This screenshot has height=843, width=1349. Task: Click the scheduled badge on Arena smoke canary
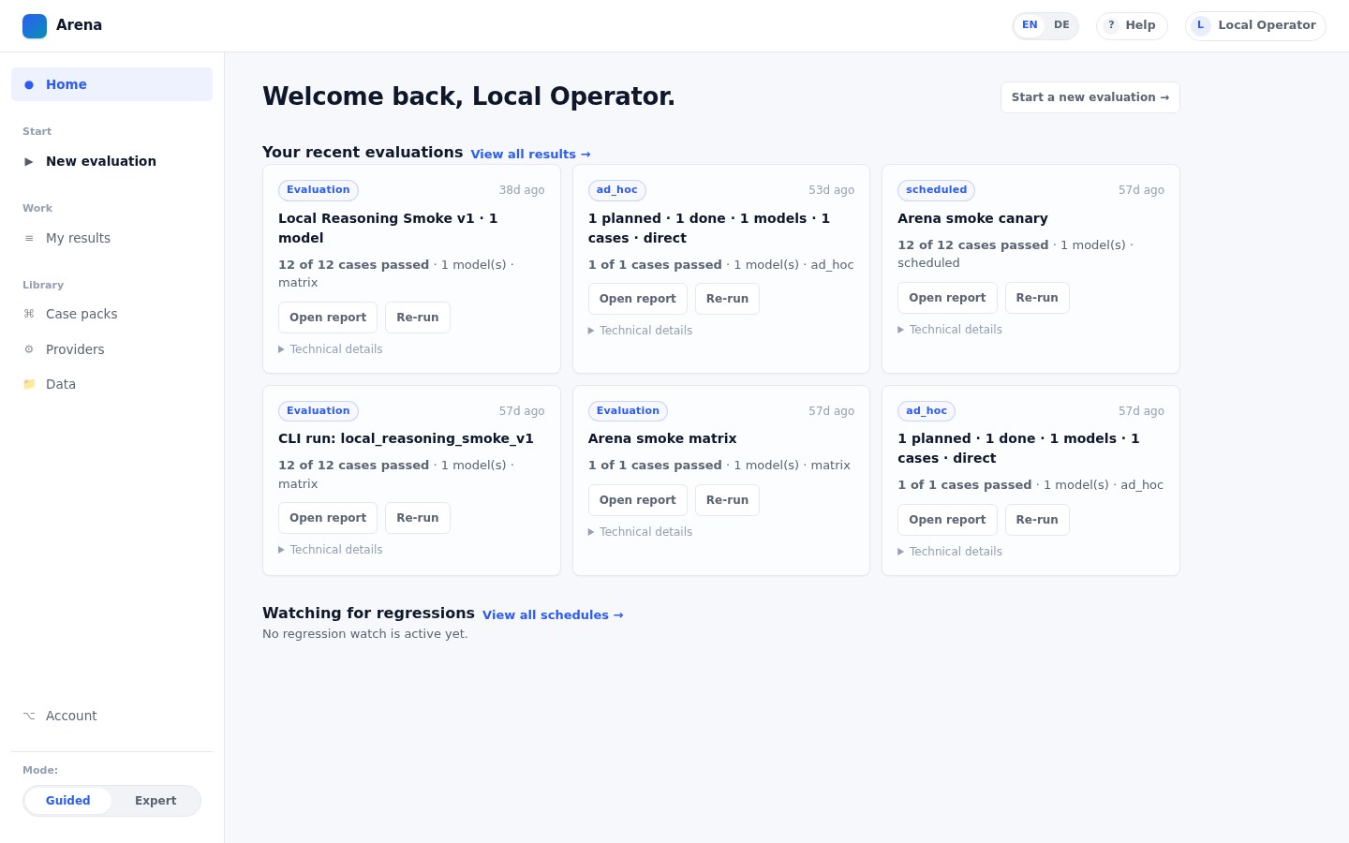coord(936,190)
